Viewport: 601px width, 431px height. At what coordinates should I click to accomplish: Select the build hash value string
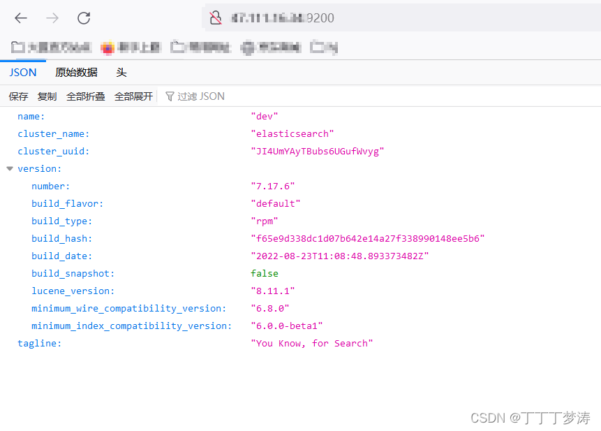click(368, 238)
